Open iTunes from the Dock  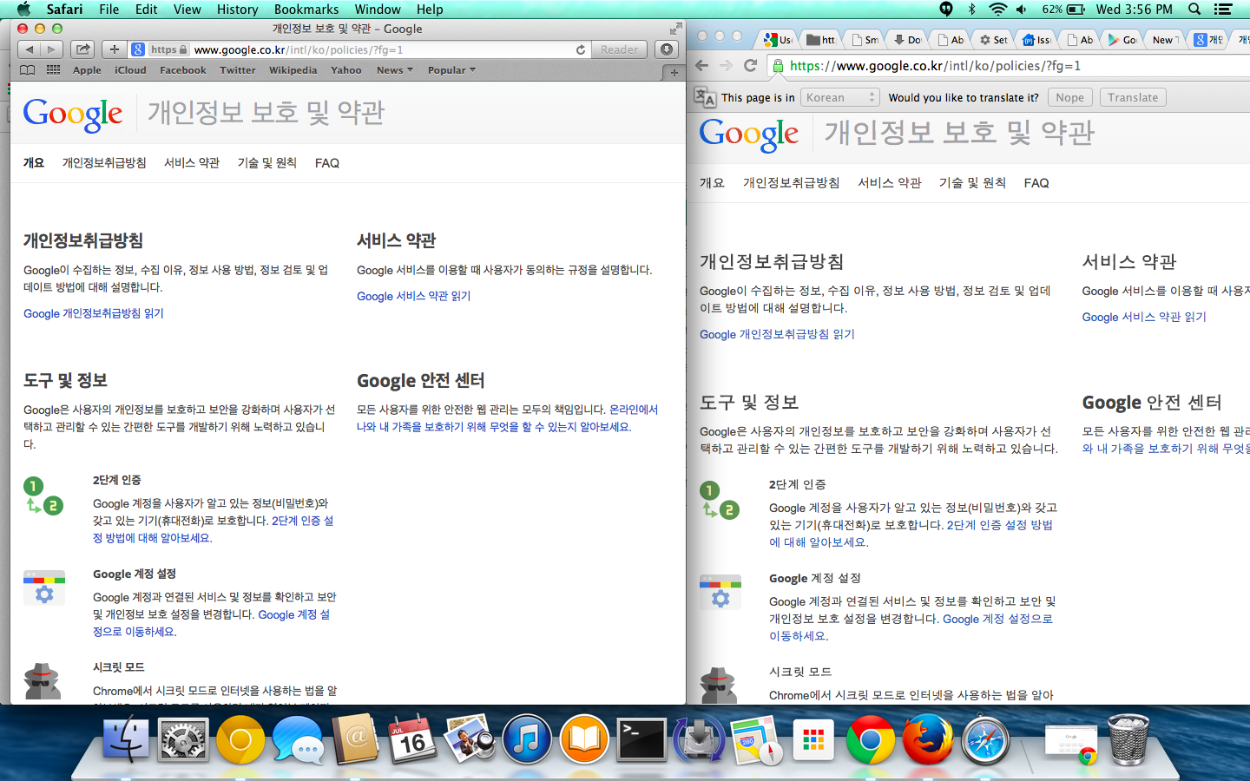point(526,739)
